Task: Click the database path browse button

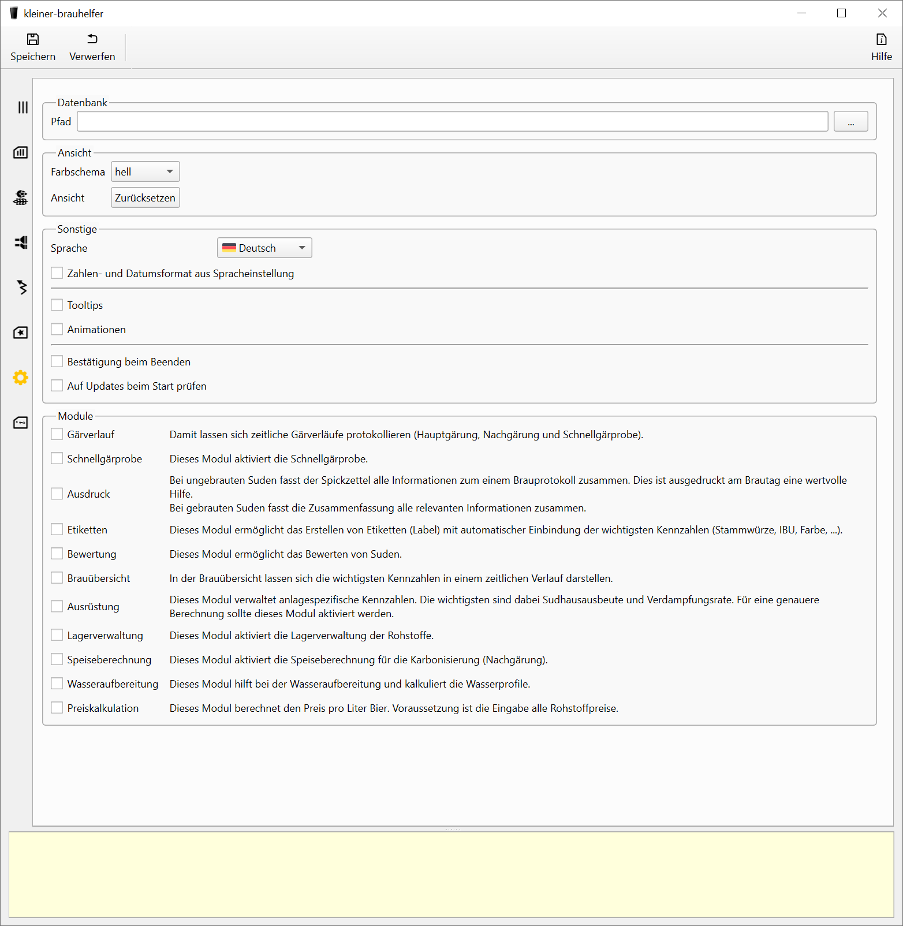Action: tap(850, 121)
